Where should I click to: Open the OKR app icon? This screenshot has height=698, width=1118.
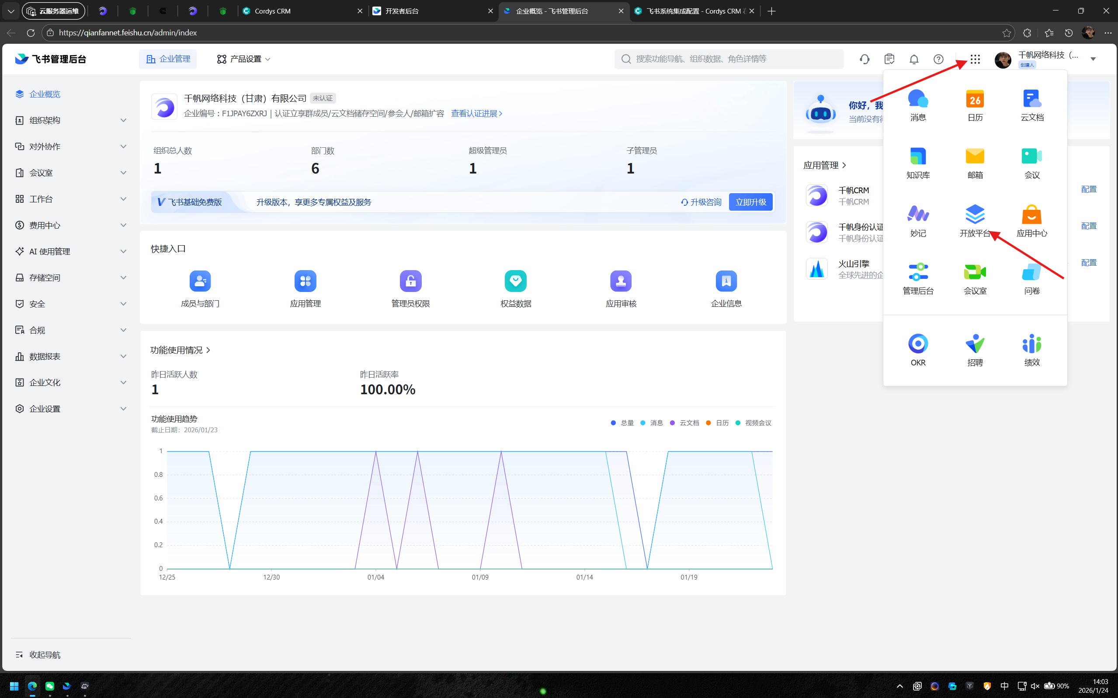pyautogui.click(x=918, y=344)
